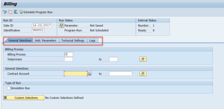Screen dimensions: 224x109
Task: Click the 'Not Saved' parameter status text
Action: pos(97,26)
